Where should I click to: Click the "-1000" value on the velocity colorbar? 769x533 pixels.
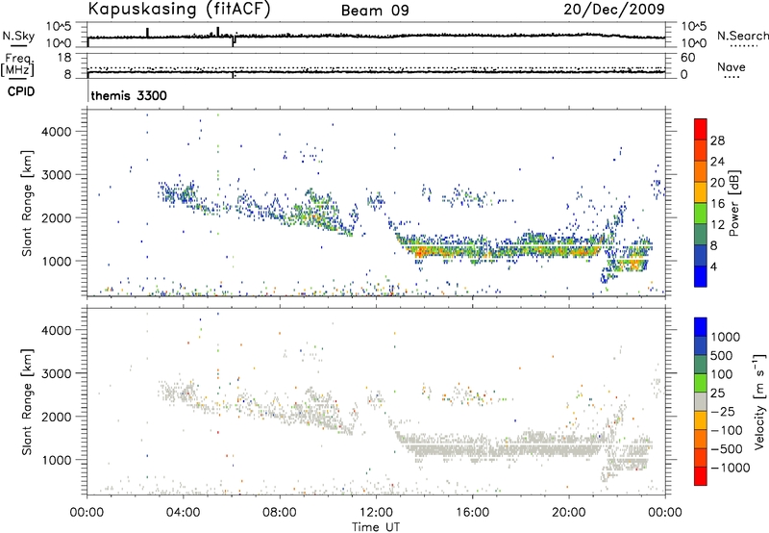click(731, 468)
